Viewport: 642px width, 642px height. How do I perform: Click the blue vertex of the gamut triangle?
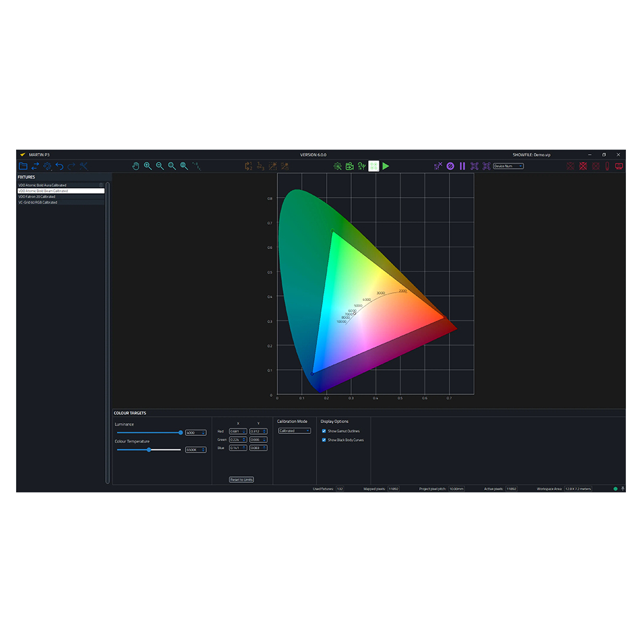coord(312,374)
